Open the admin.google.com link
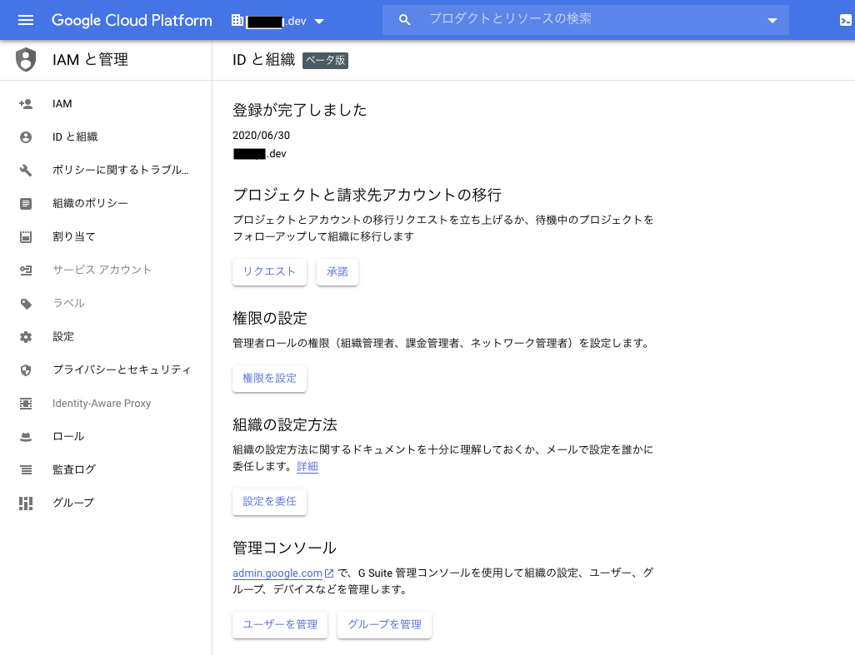 [277, 573]
